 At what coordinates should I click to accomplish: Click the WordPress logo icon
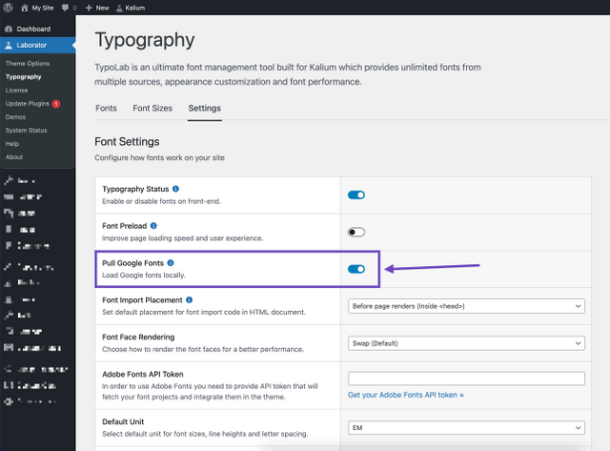[9, 7]
